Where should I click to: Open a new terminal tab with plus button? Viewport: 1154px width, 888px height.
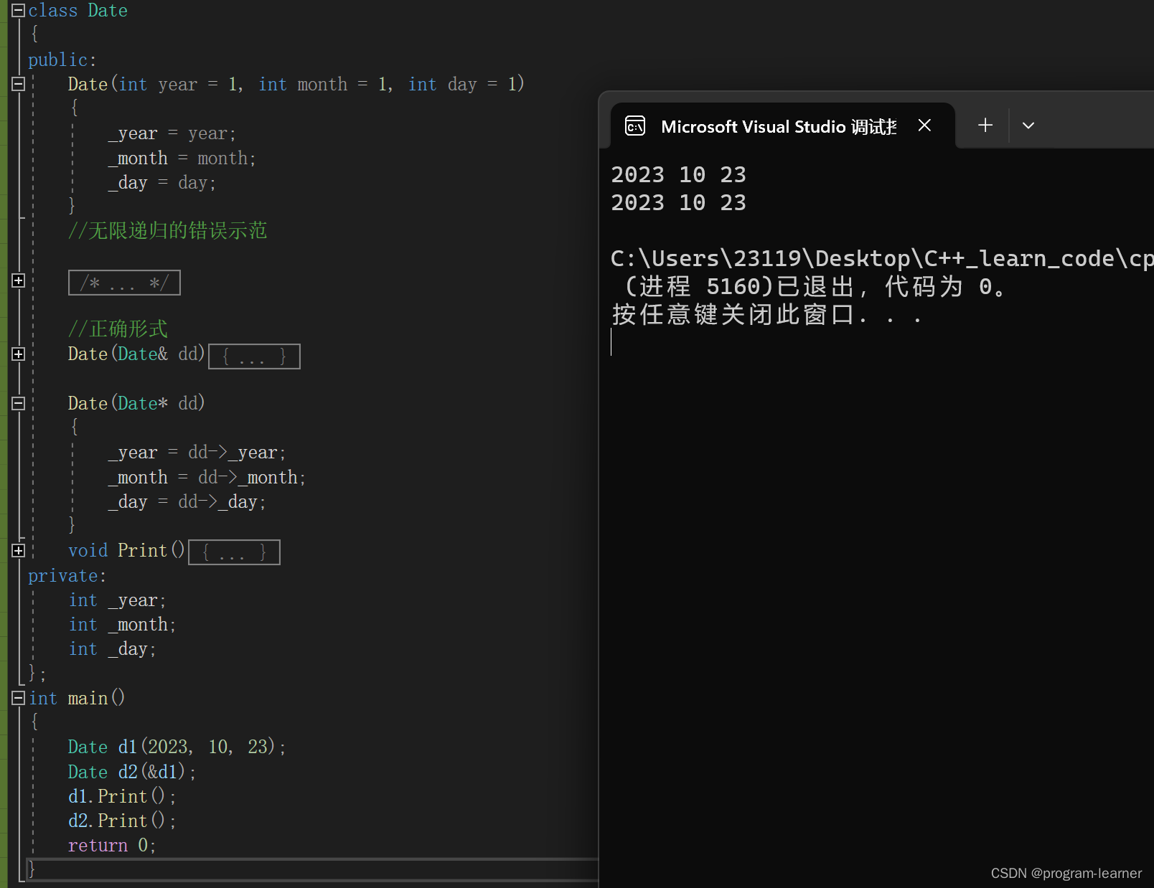985,126
